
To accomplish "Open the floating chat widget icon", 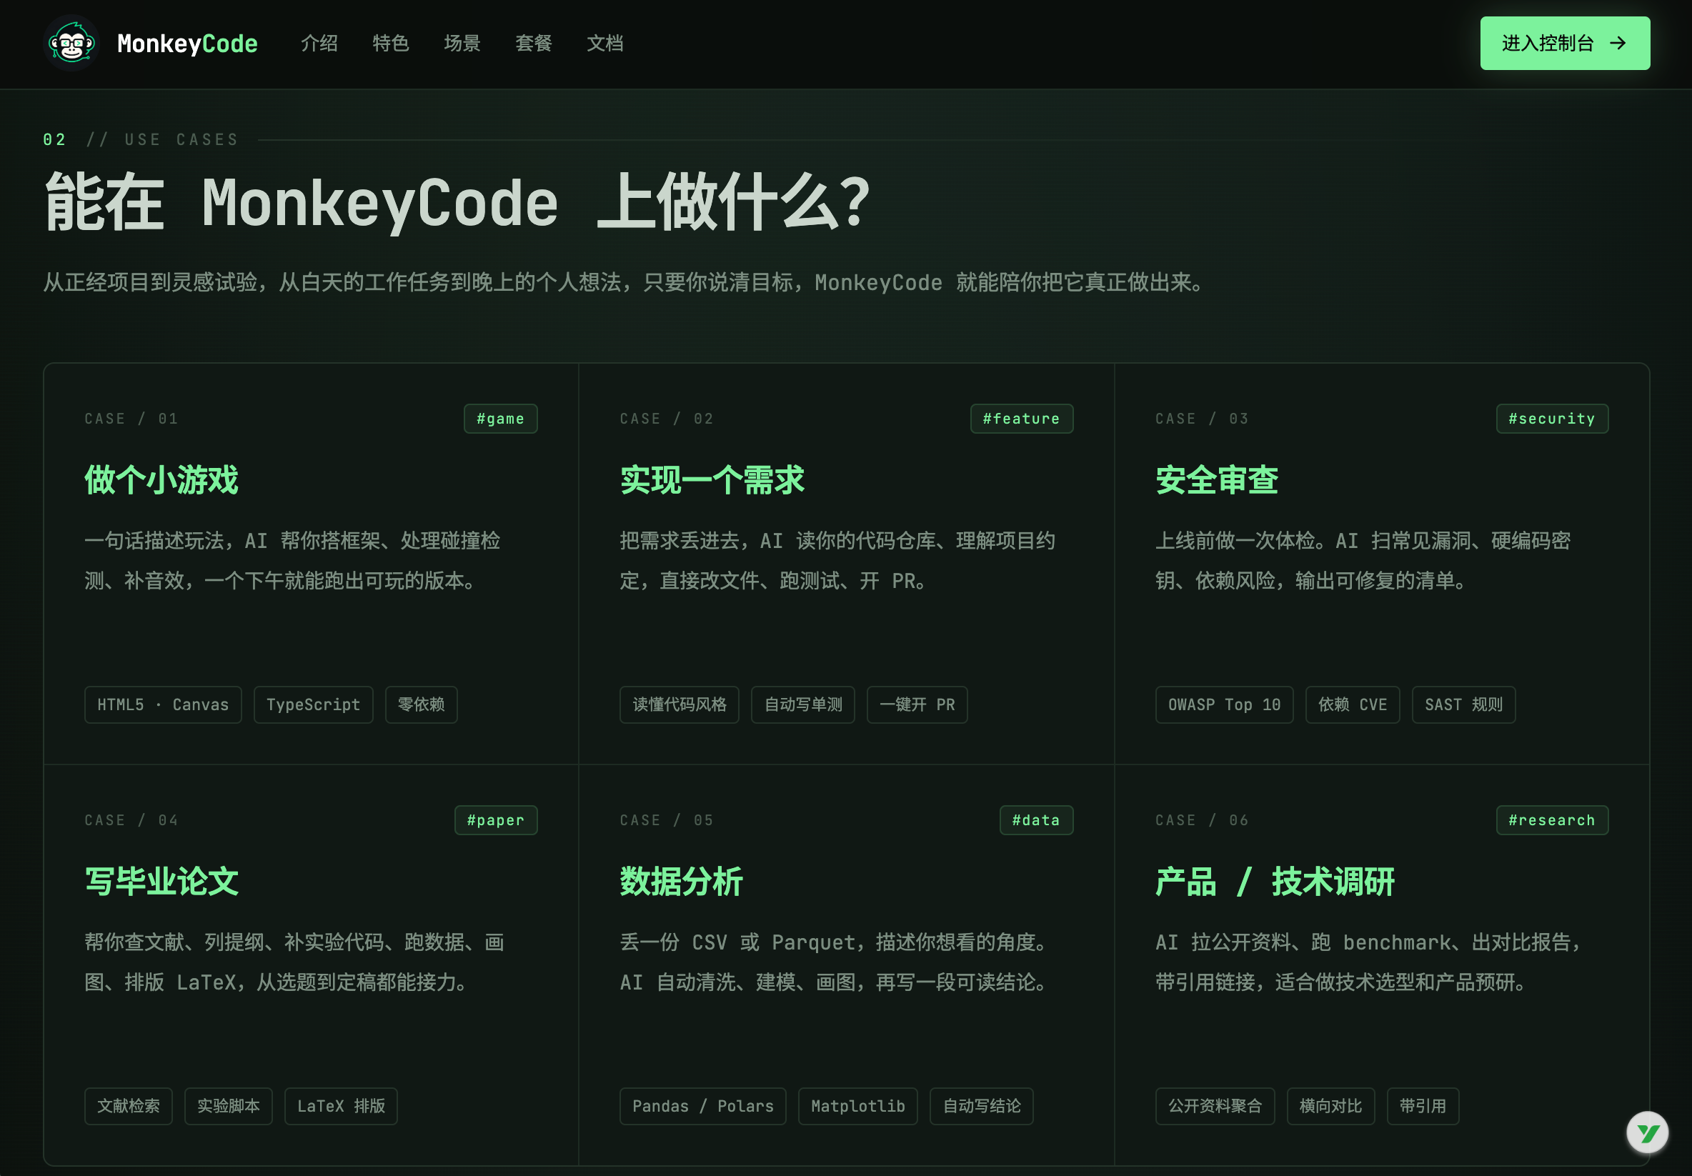I will [x=1647, y=1132].
